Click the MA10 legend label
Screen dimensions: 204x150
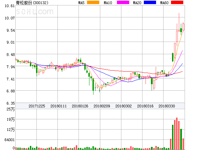pyautogui.click(x=108, y=3)
